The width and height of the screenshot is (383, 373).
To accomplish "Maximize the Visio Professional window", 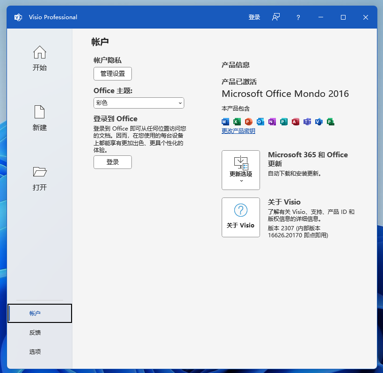I will (x=343, y=17).
